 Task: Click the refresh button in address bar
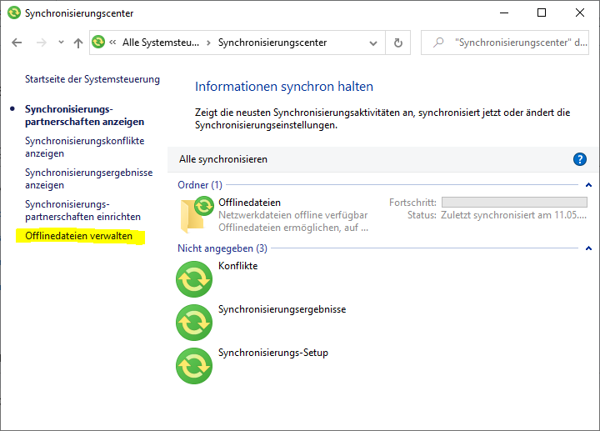pyautogui.click(x=398, y=43)
